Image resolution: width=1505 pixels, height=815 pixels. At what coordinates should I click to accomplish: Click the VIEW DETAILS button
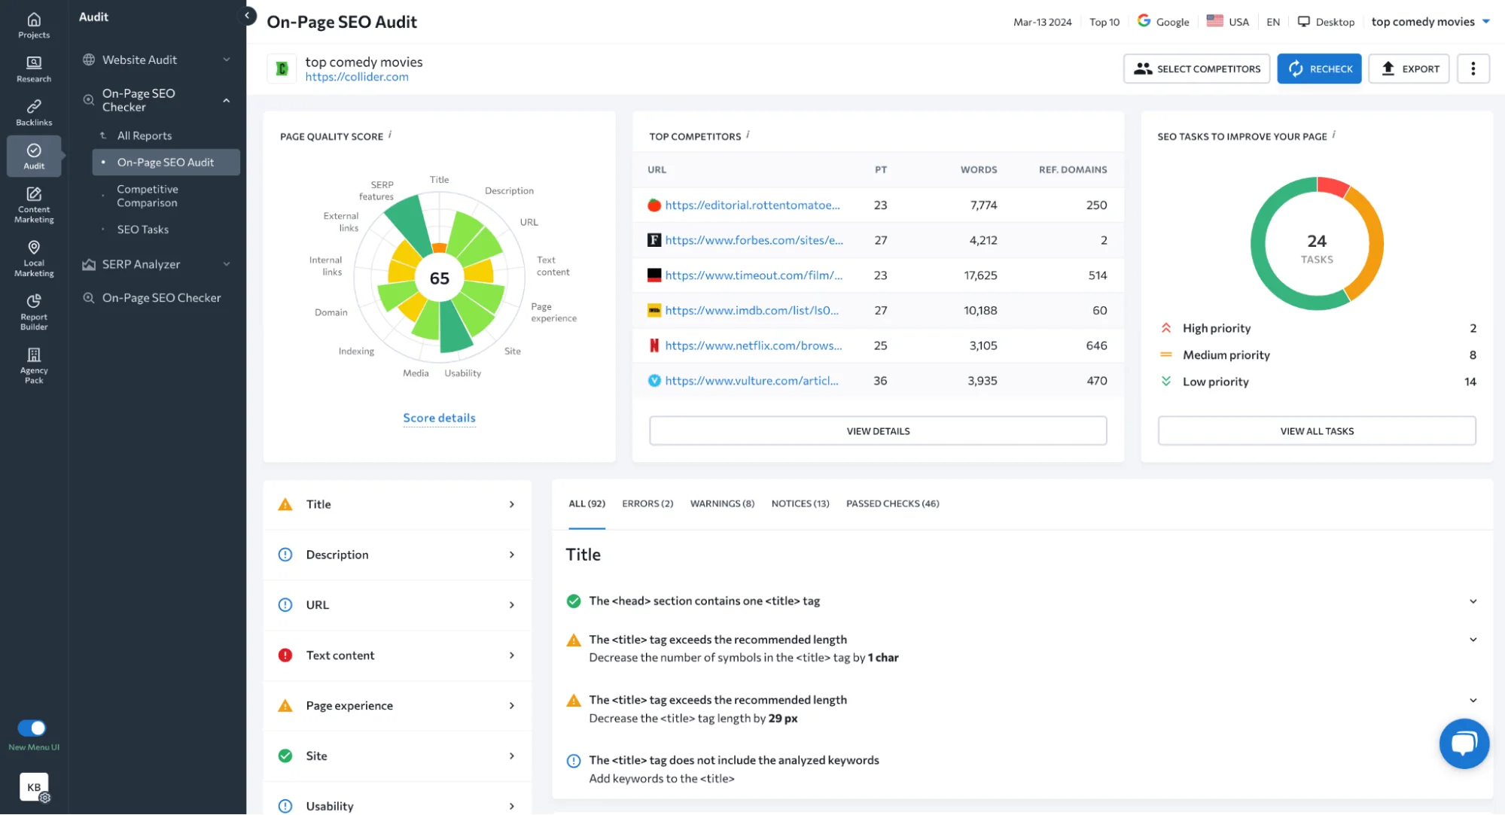(x=878, y=431)
